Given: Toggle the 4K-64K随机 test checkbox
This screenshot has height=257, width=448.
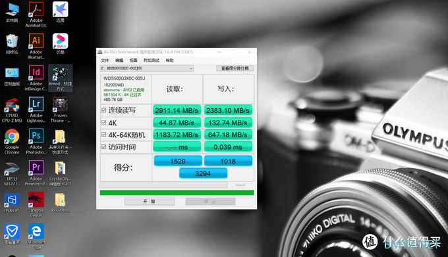Looking at the screenshot, I should [x=103, y=134].
